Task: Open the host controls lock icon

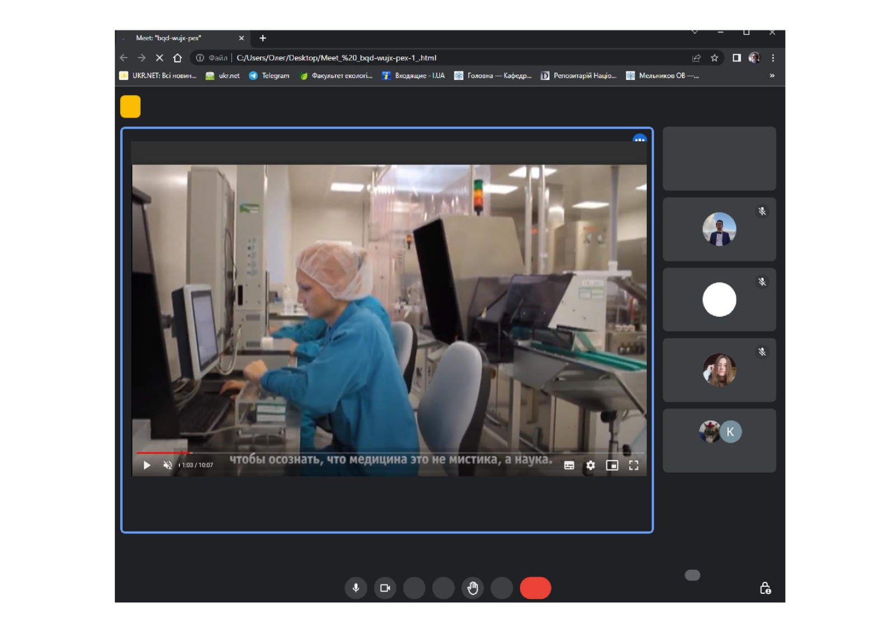Action: point(765,588)
